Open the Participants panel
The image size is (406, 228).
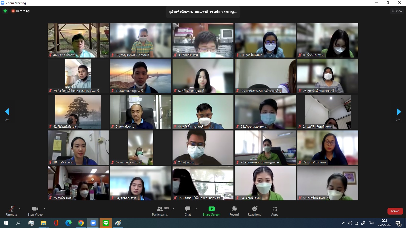coord(160,211)
